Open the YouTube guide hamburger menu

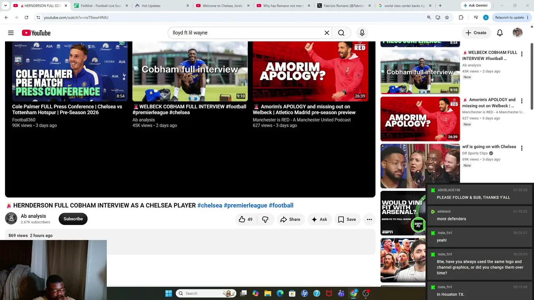coord(11,33)
